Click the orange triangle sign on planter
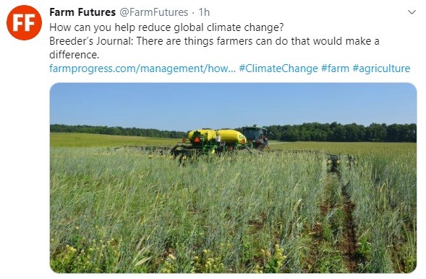426x279 pixels. click(197, 140)
